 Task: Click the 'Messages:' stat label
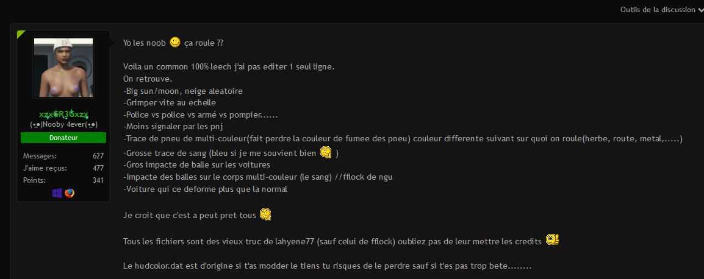(40, 156)
